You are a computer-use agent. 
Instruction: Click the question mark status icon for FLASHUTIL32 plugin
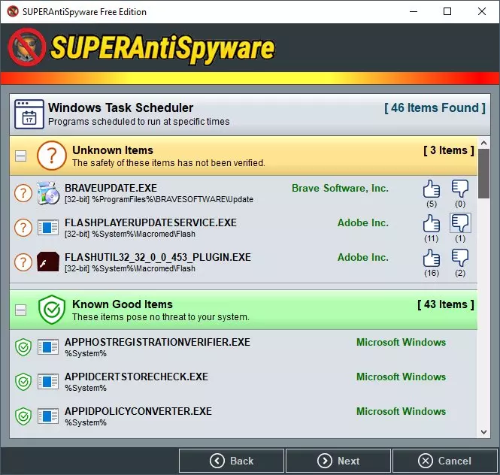point(23,262)
